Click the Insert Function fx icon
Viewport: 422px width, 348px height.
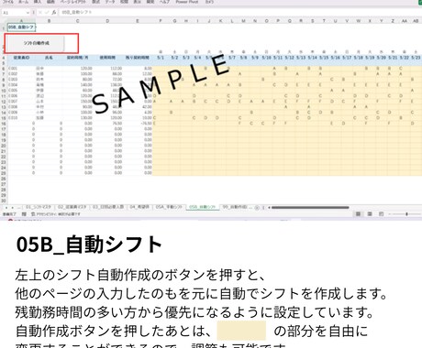click(54, 13)
